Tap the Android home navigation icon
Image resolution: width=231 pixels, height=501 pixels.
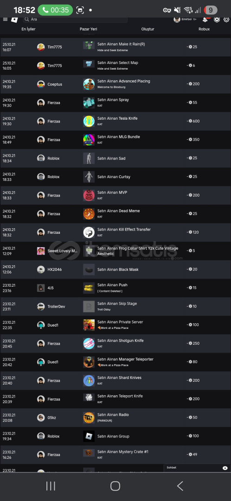click(115, 486)
